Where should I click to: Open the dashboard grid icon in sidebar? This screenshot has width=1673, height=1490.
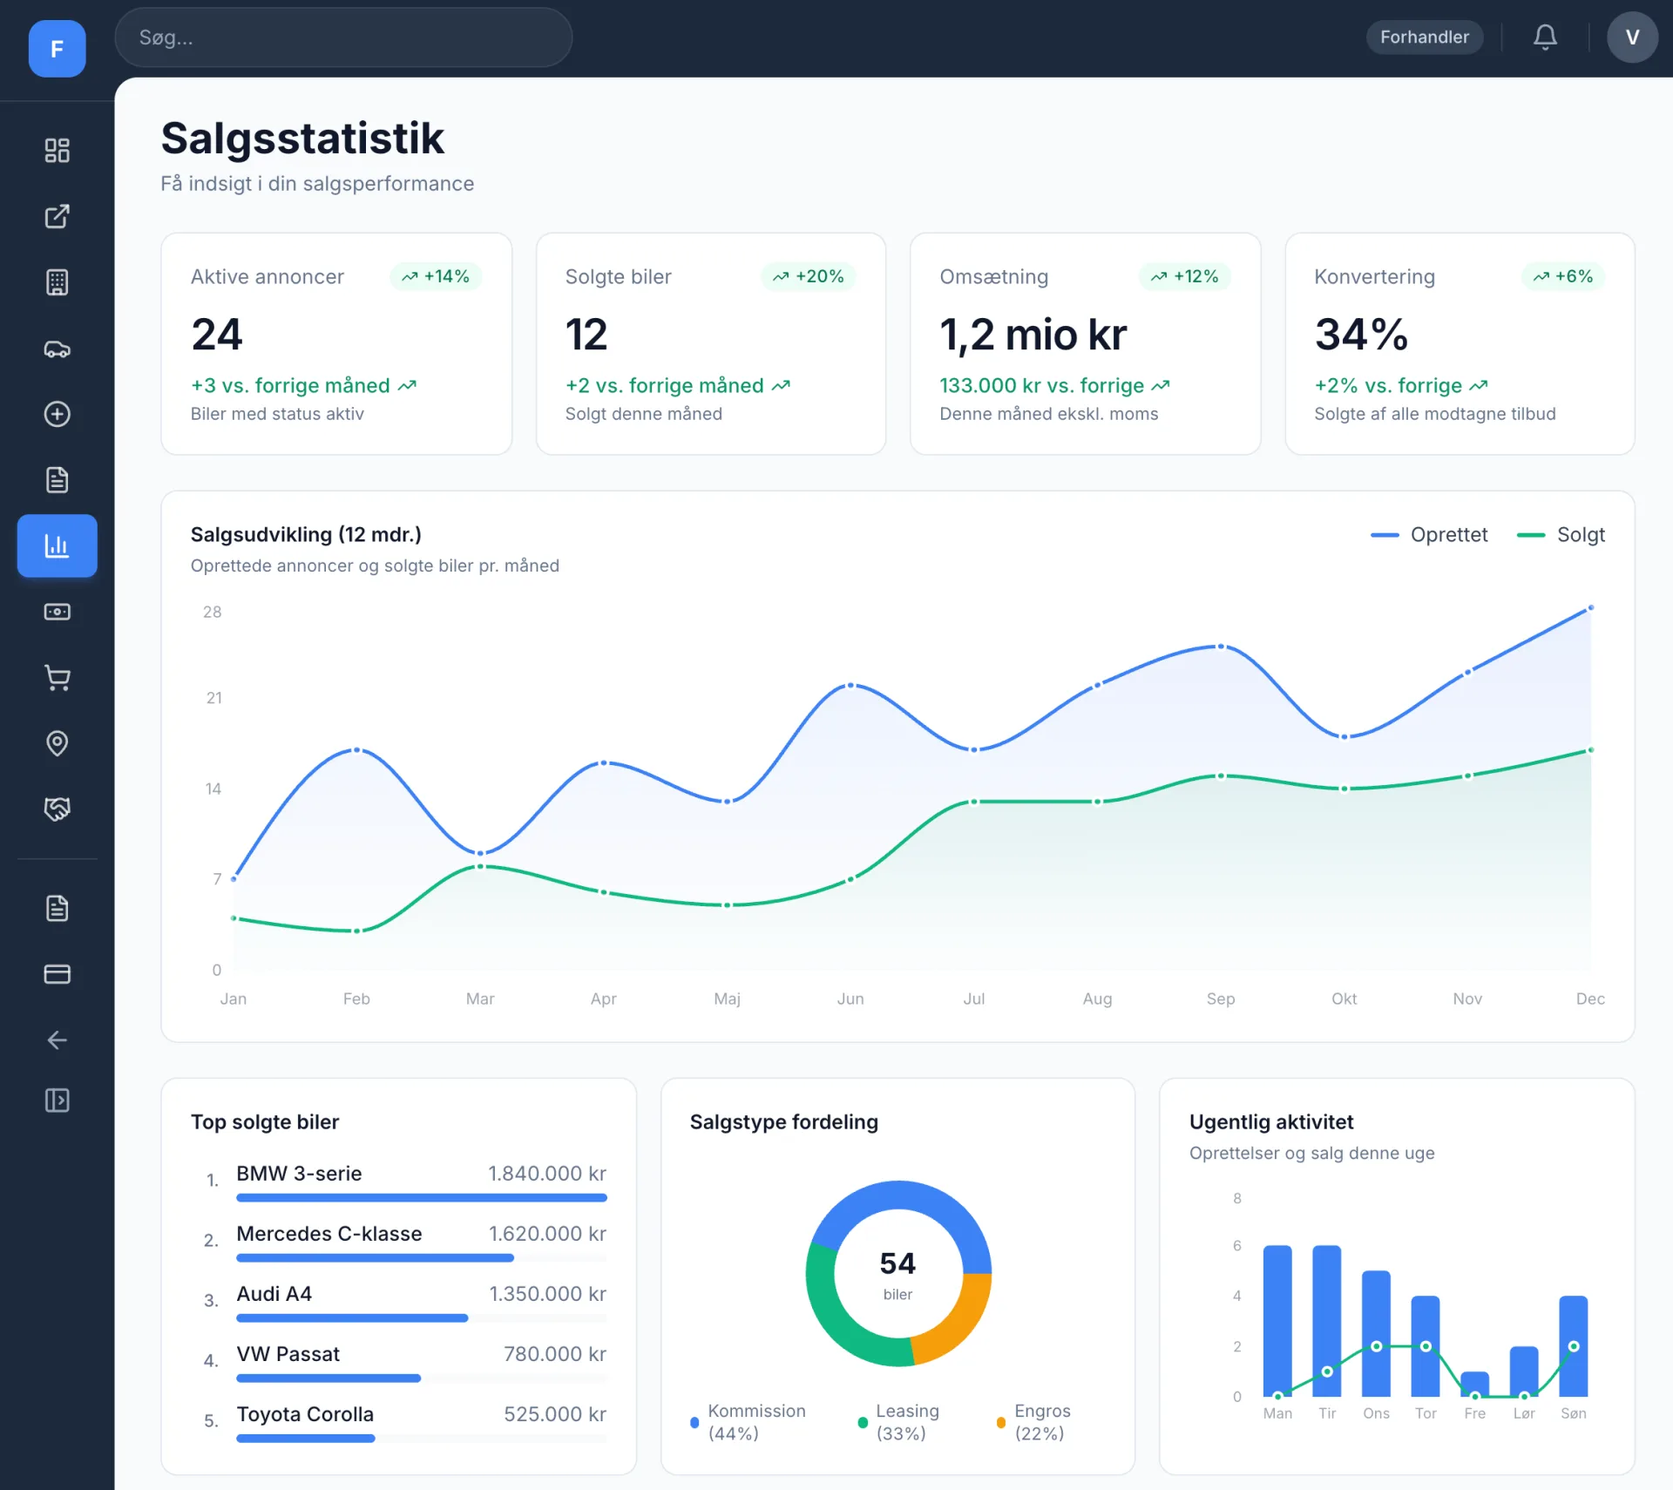[57, 151]
